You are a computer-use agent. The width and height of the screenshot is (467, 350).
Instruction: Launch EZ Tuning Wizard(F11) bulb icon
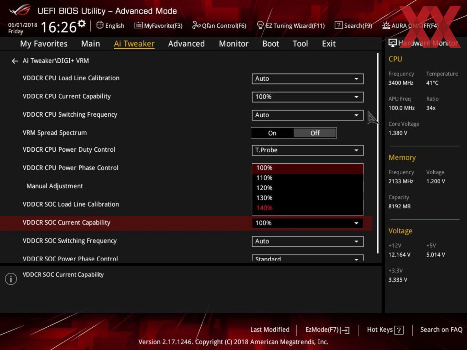260,25
